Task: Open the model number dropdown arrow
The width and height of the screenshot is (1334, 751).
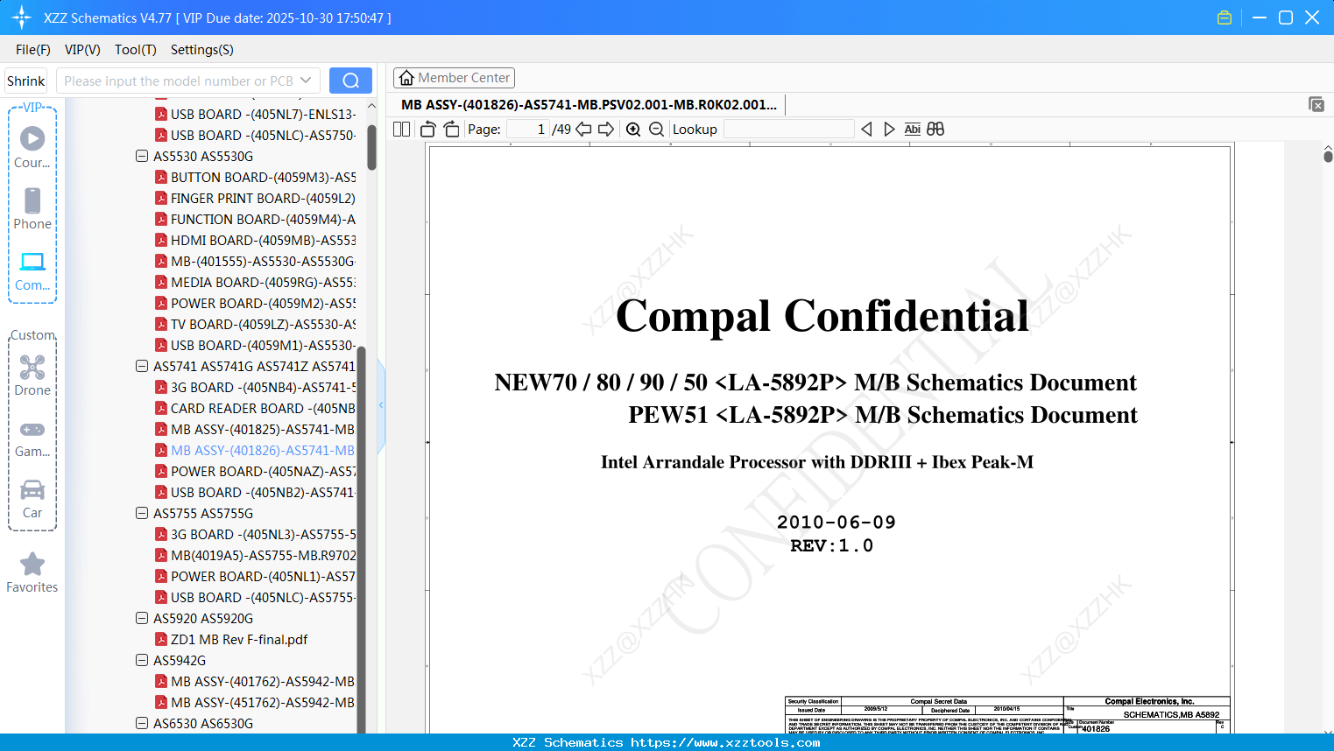Action: [x=306, y=81]
